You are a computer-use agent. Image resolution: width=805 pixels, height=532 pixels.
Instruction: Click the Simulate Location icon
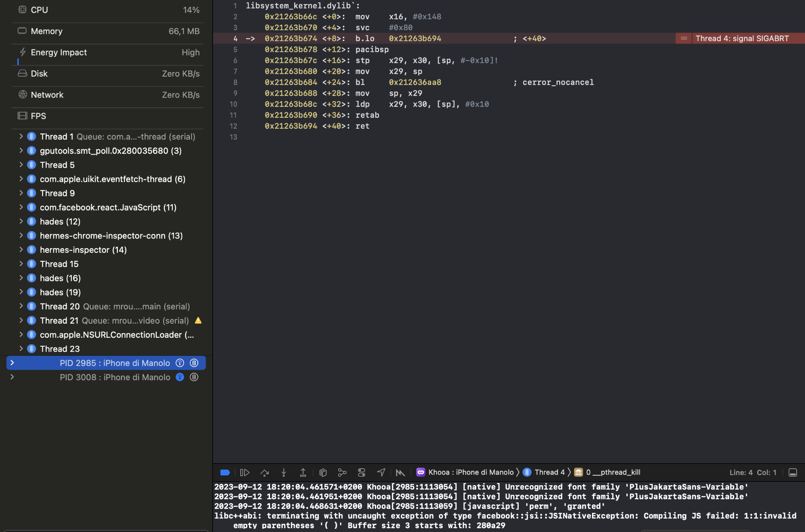click(381, 472)
